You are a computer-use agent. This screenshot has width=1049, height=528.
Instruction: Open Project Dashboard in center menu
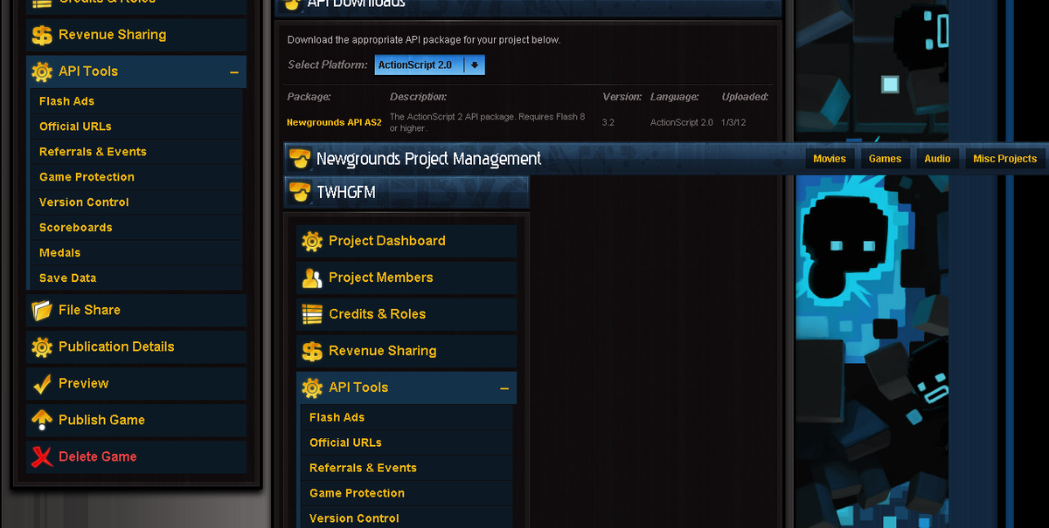click(x=406, y=241)
